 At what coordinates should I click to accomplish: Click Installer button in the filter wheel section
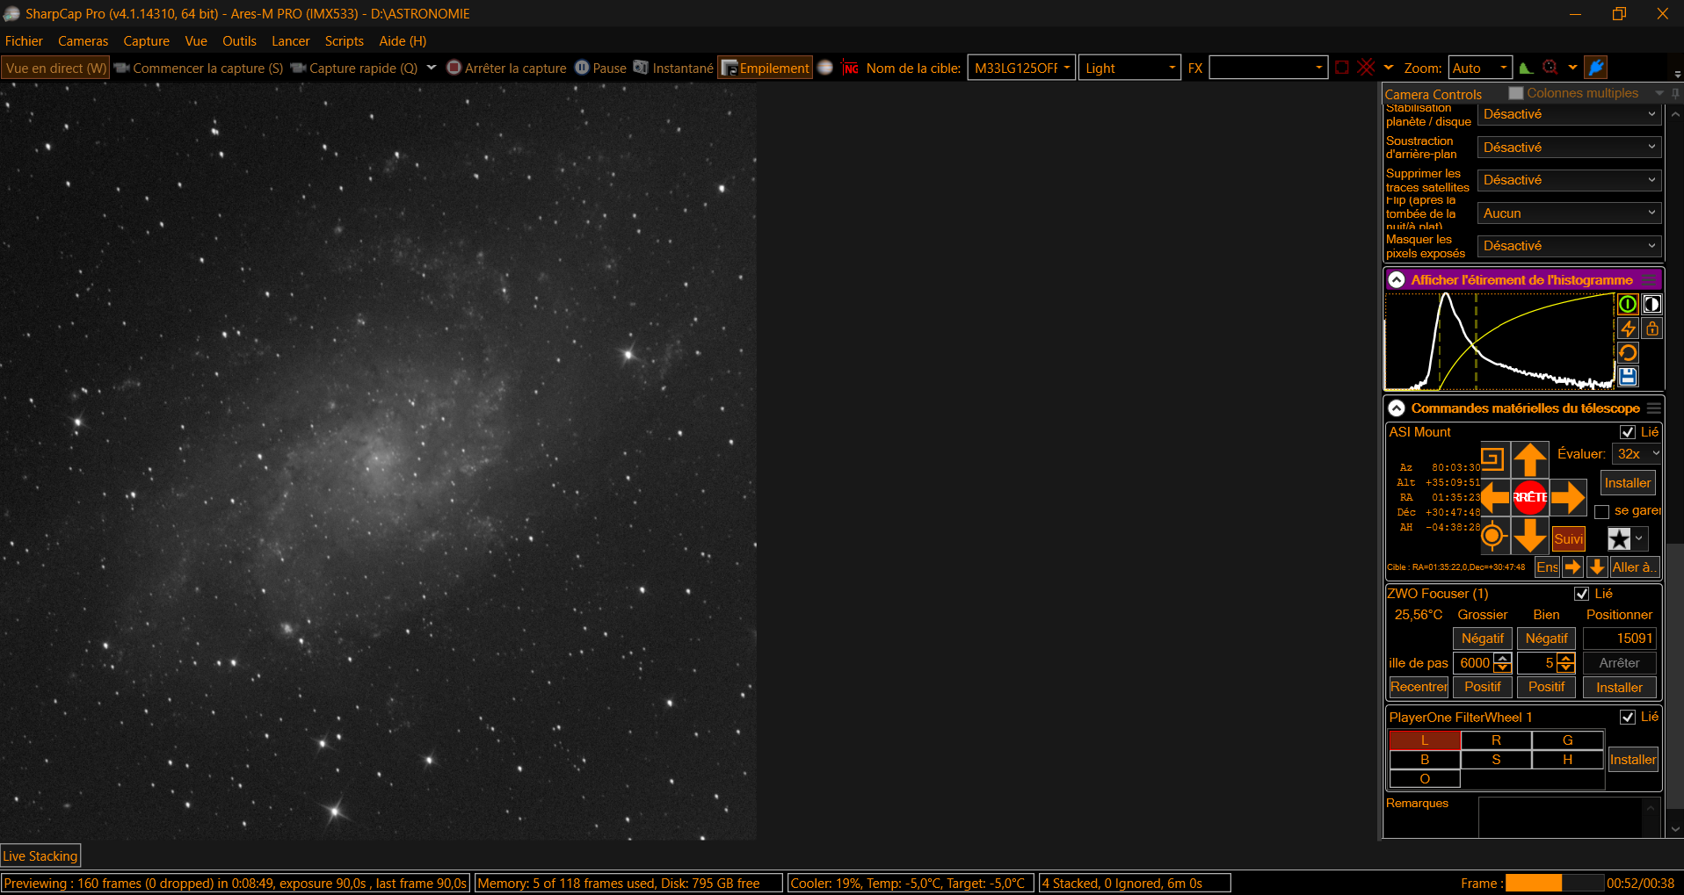[1633, 760]
